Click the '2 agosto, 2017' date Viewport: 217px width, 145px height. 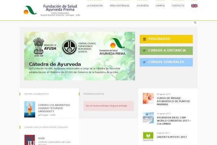(x=163, y=133)
